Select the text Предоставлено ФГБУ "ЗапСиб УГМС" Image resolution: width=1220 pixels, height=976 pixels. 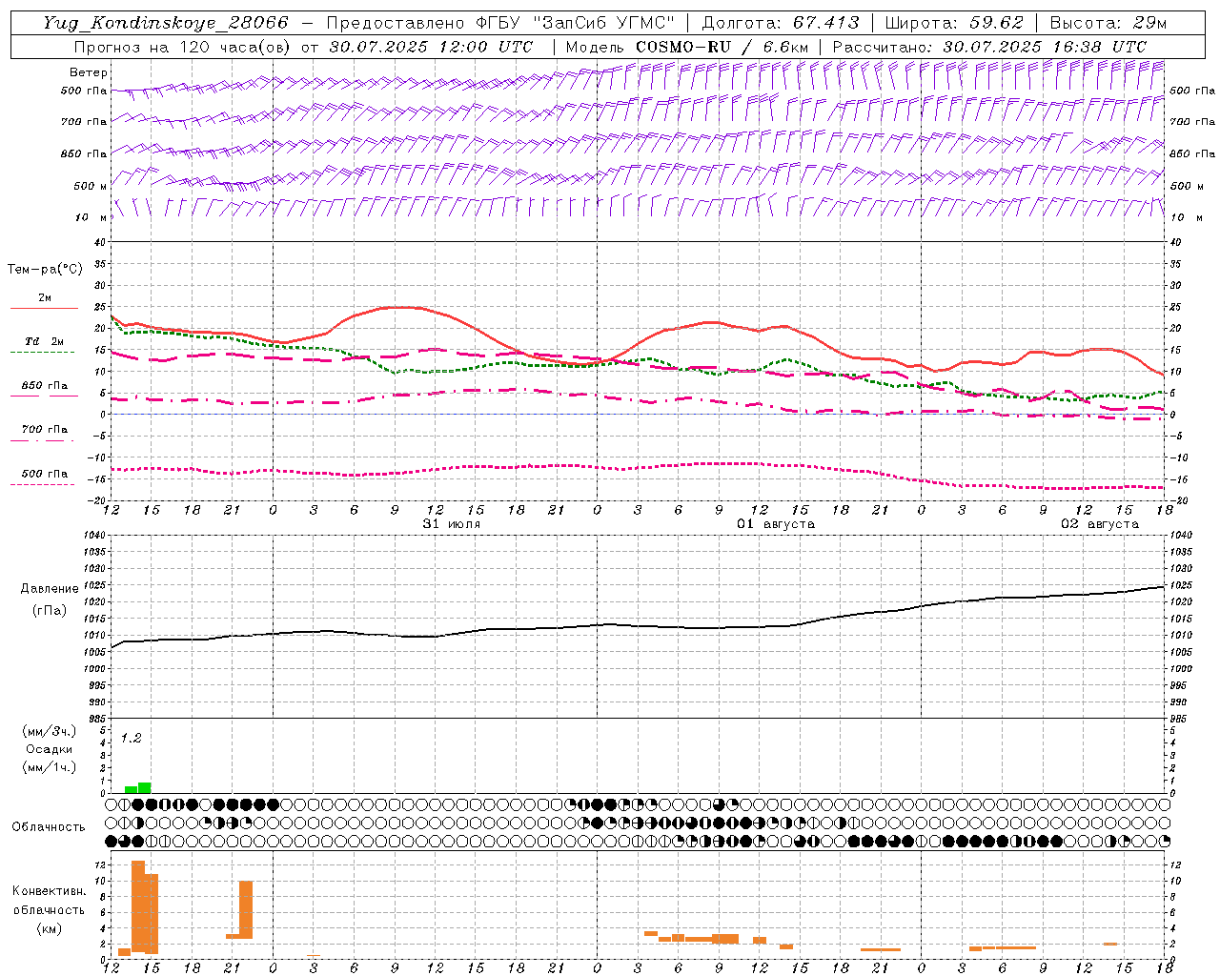[x=499, y=23]
